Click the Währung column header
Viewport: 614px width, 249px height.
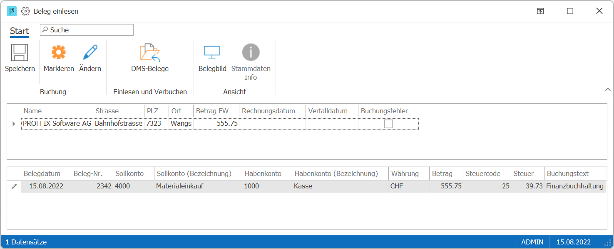409,173
